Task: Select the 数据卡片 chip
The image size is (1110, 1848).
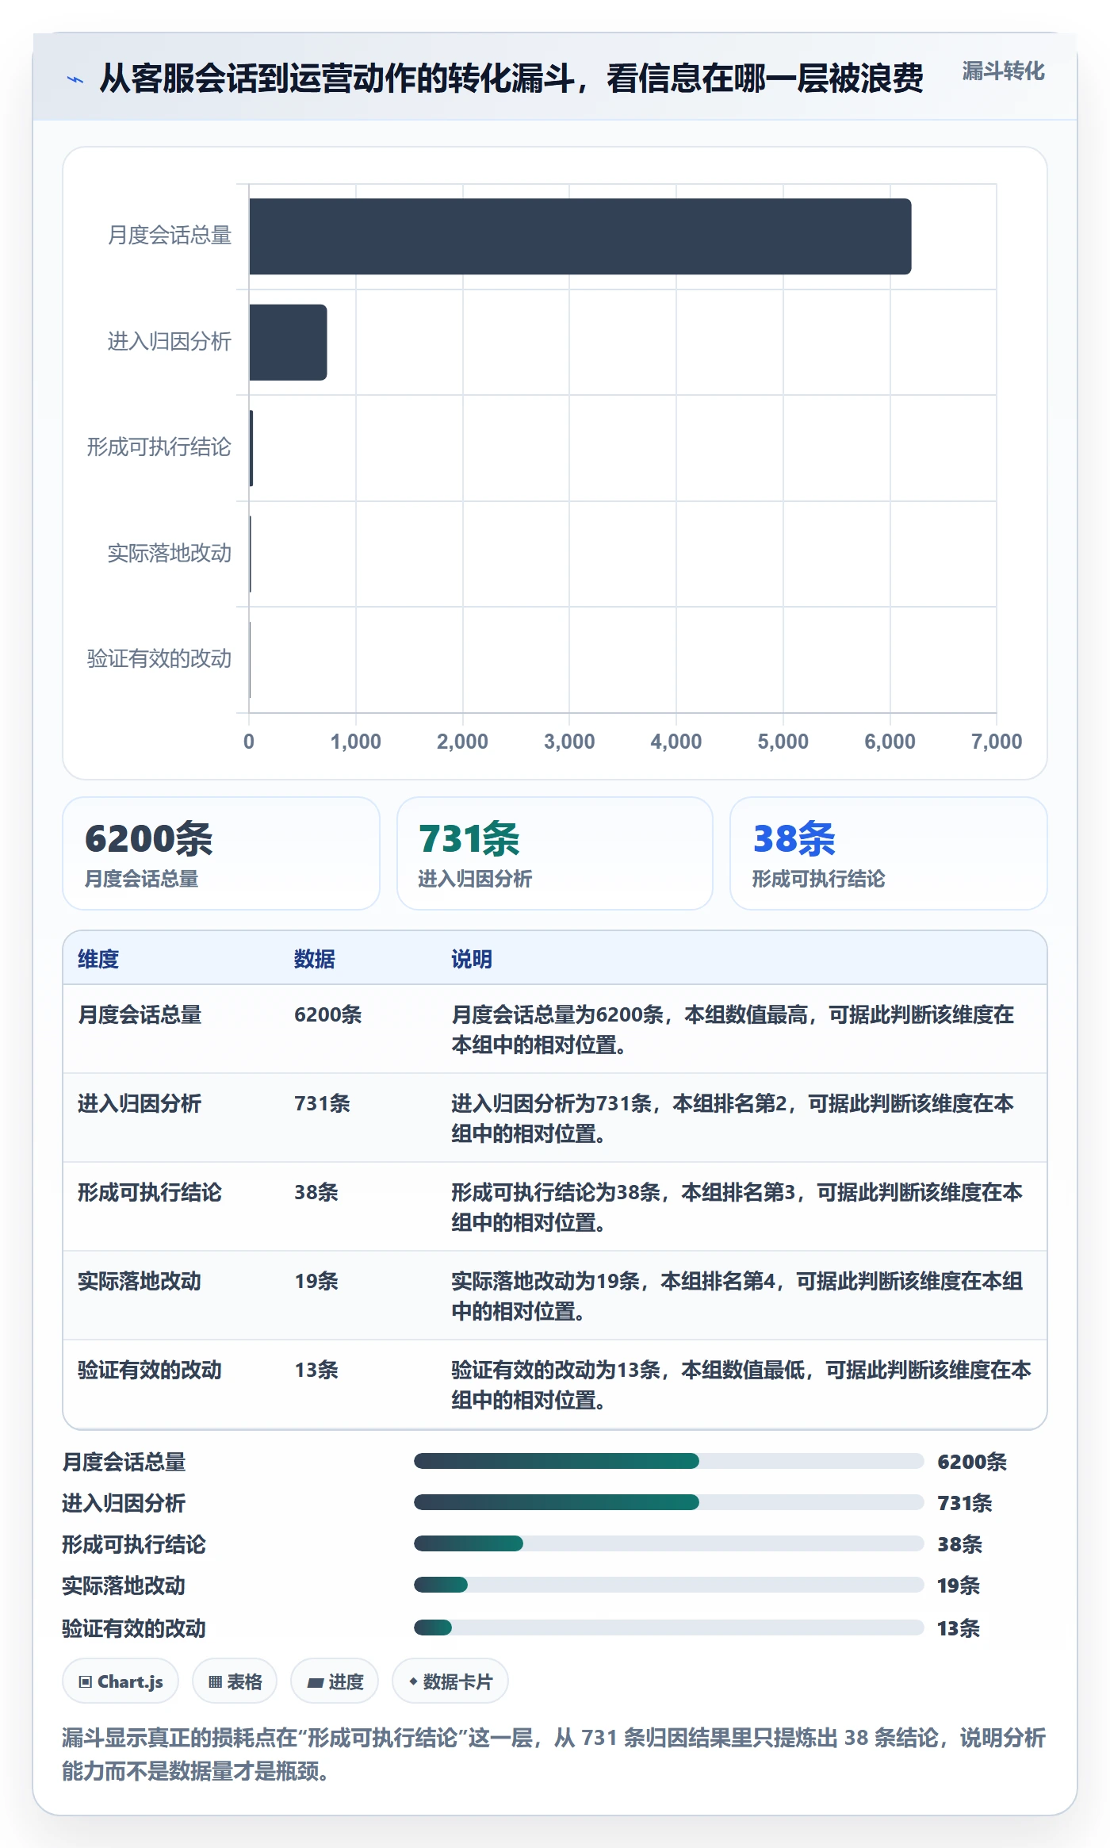Action: tap(450, 1681)
